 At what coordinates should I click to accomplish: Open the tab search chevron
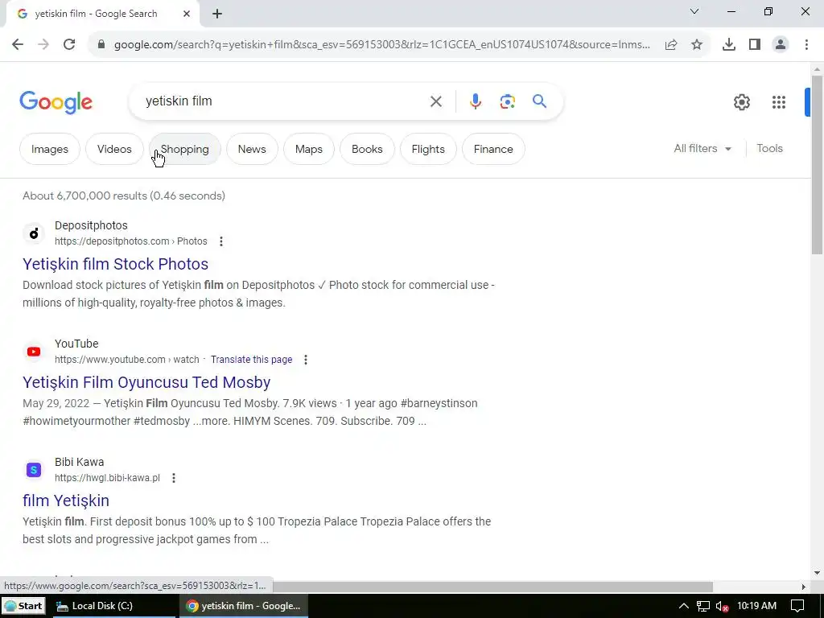[x=694, y=11]
